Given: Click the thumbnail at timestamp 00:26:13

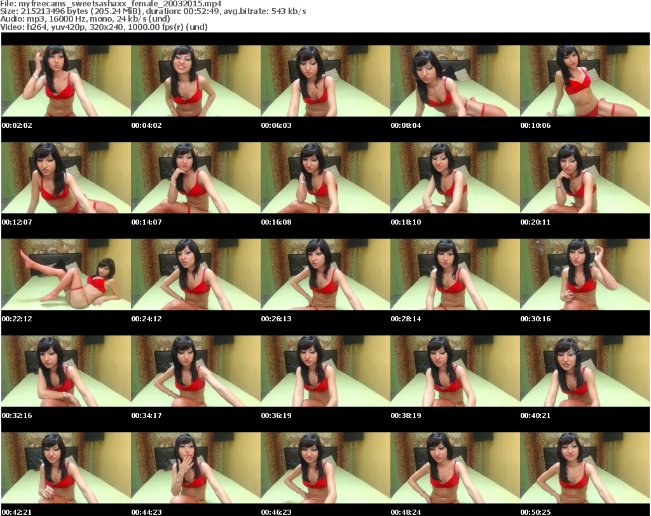Looking at the screenshot, I should [x=325, y=274].
